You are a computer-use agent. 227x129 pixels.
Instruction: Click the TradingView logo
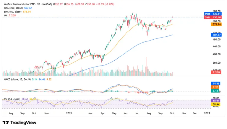[20, 122]
